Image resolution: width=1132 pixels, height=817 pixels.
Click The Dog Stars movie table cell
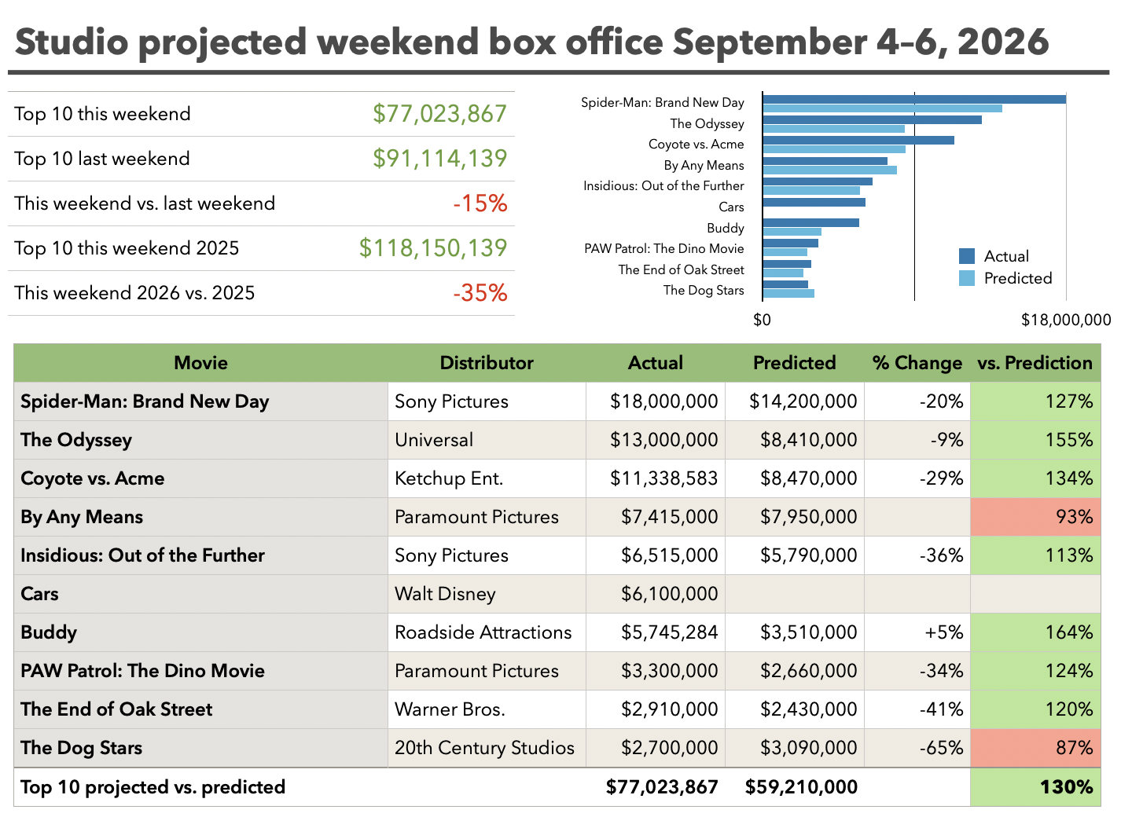[201, 748]
